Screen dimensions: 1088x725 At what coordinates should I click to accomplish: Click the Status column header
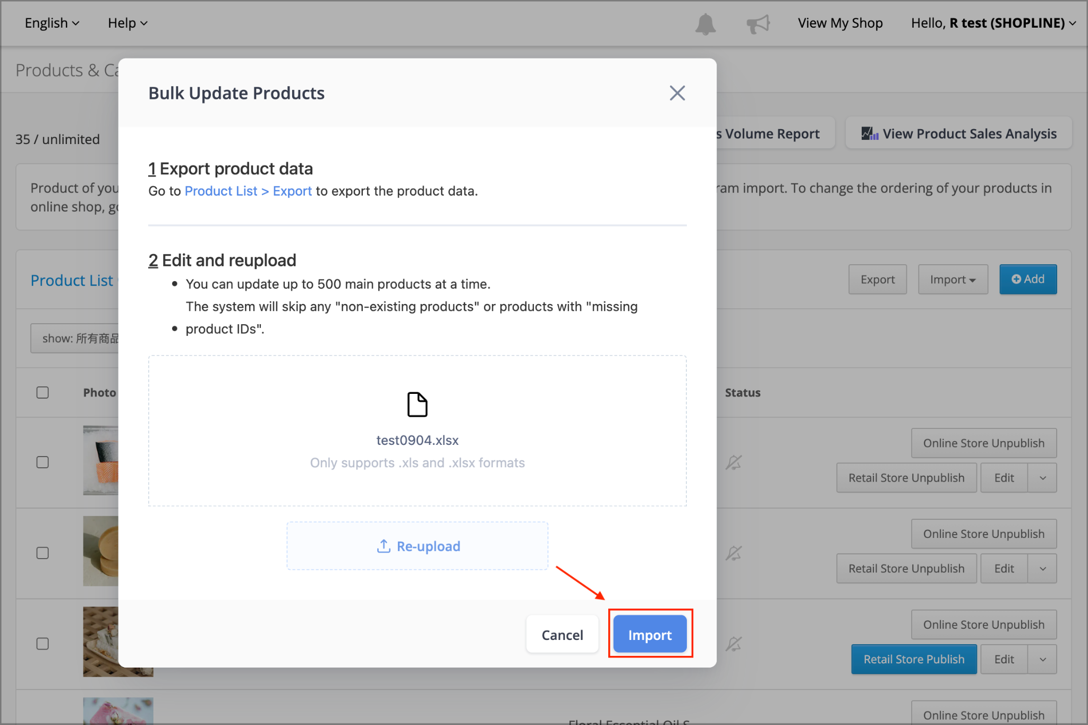[x=743, y=393]
